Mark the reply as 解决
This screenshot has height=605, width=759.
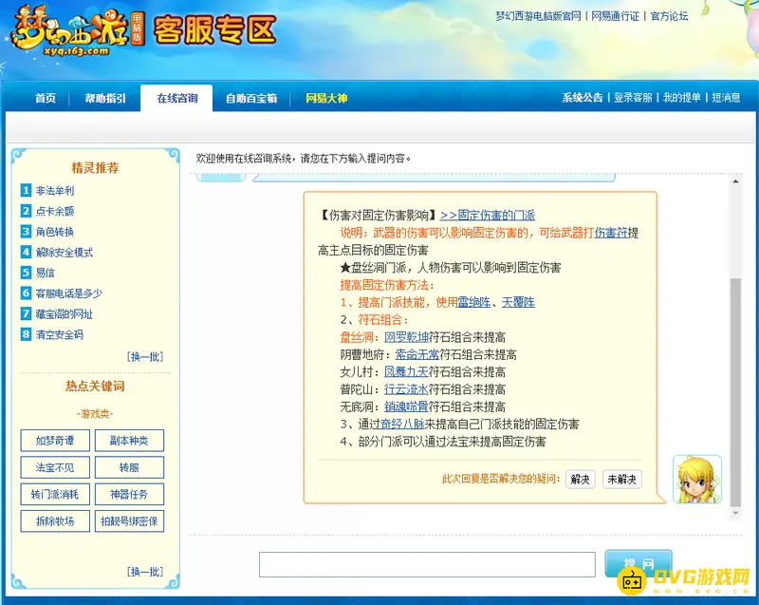click(581, 480)
